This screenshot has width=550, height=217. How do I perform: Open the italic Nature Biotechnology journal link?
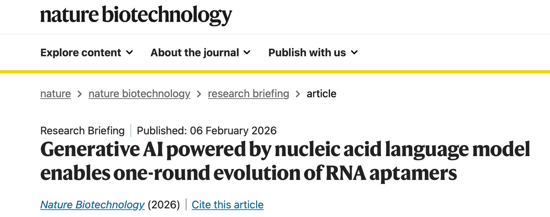coord(92,204)
